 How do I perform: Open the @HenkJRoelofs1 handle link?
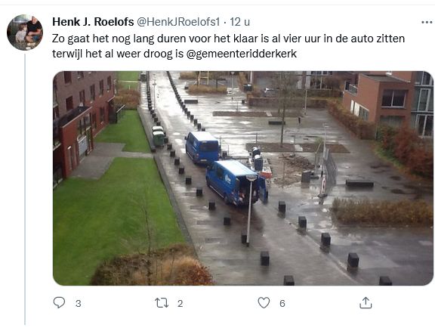[178, 22]
